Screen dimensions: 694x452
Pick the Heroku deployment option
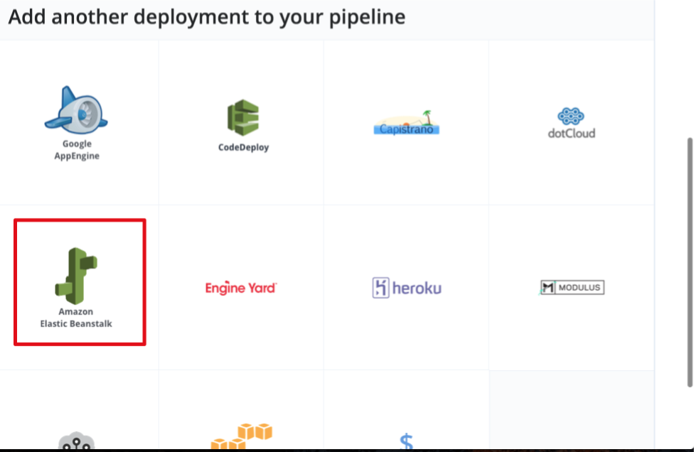[407, 288]
